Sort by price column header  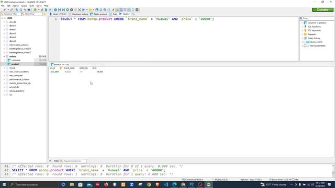coord(94,68)
